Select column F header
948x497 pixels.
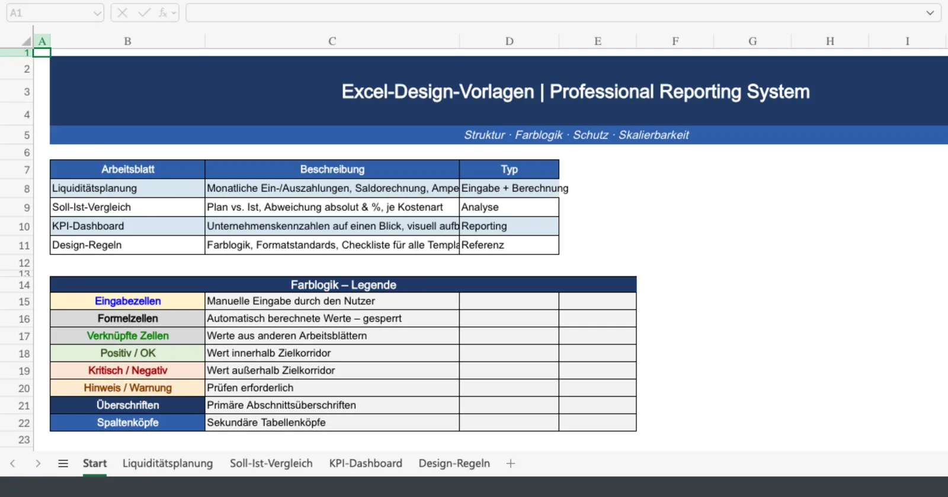tap(675, 41)
